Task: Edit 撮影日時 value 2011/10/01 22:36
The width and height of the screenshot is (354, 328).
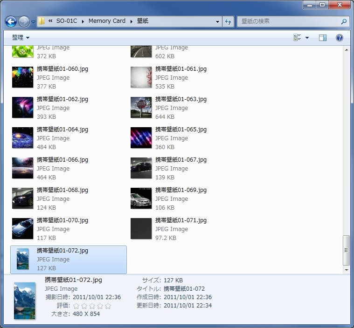Action: 97,297
